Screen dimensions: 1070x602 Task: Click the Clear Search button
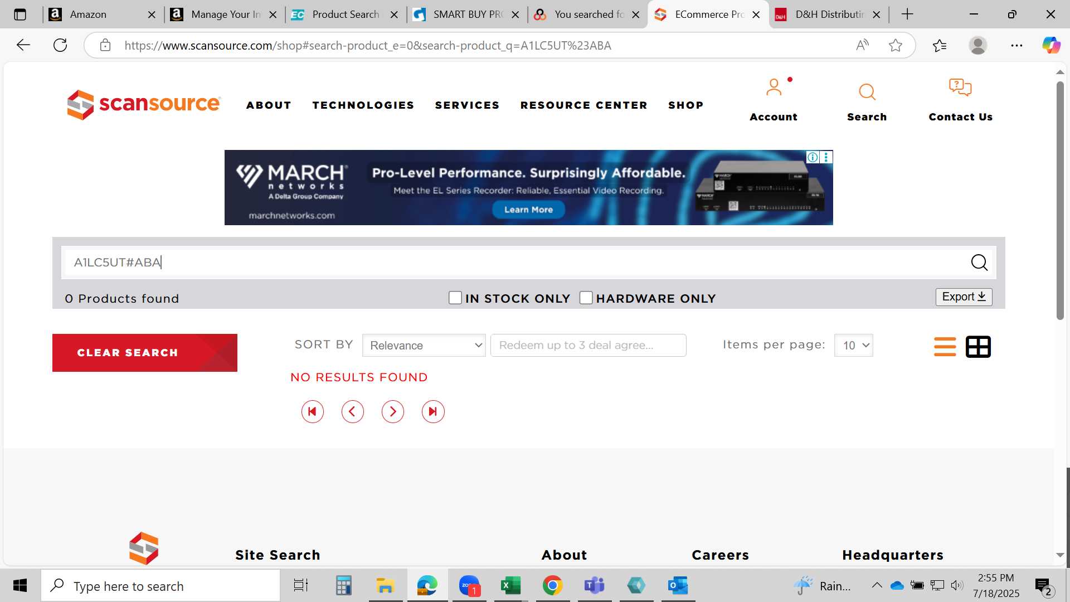coord(145,353)
